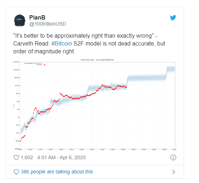Open PlanB's cap profile avatar

[x=20, y=20]
